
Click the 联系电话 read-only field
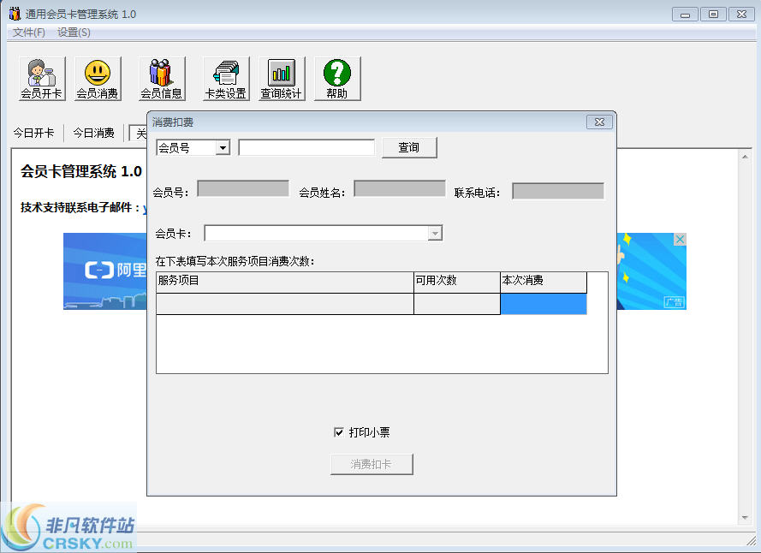(x=558, y=191)
